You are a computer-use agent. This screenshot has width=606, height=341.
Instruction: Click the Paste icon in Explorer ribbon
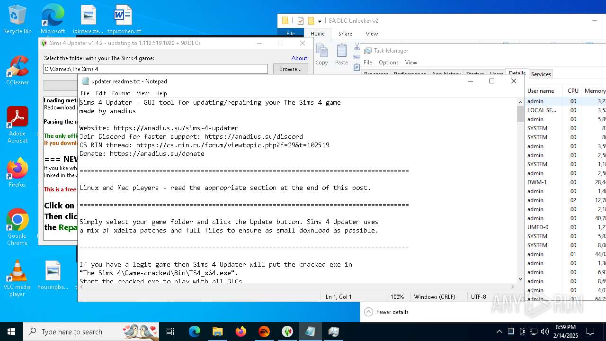click(x=341, y=54)
